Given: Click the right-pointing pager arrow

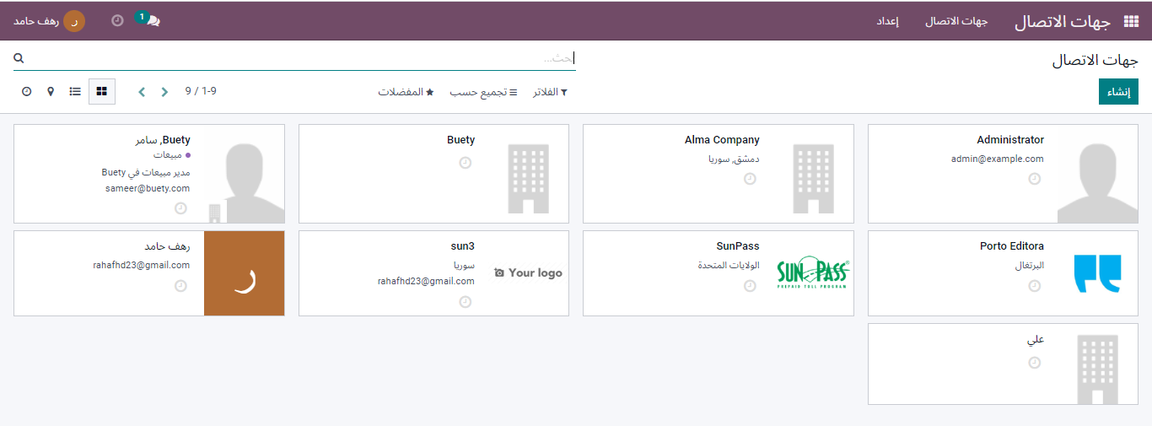Looking at the screenshot, I should pos(164,92).
